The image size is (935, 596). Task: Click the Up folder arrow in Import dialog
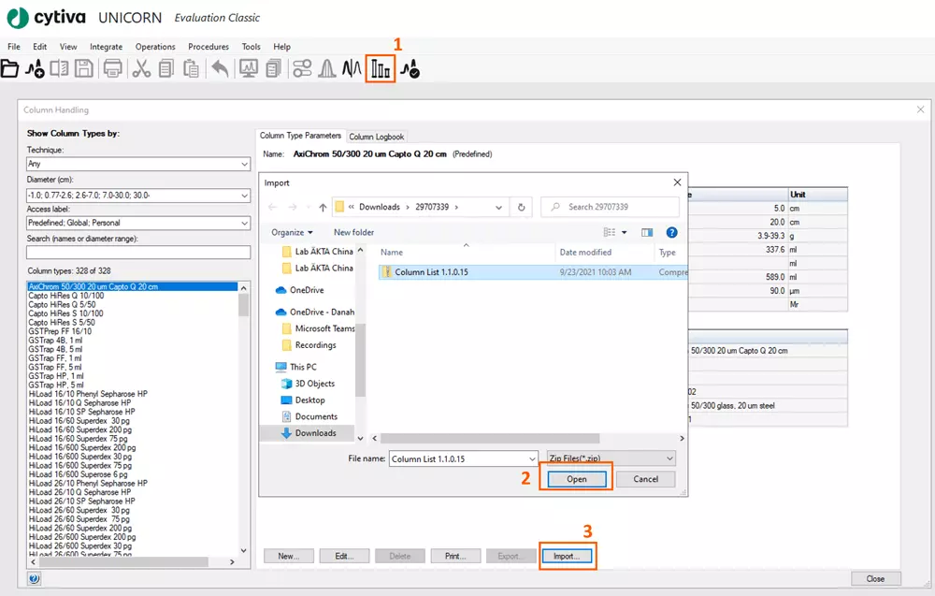pos(323,207)
